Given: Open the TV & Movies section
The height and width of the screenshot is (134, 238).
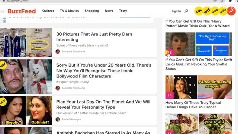Looking at the screenshot, I should coord(70,11).
